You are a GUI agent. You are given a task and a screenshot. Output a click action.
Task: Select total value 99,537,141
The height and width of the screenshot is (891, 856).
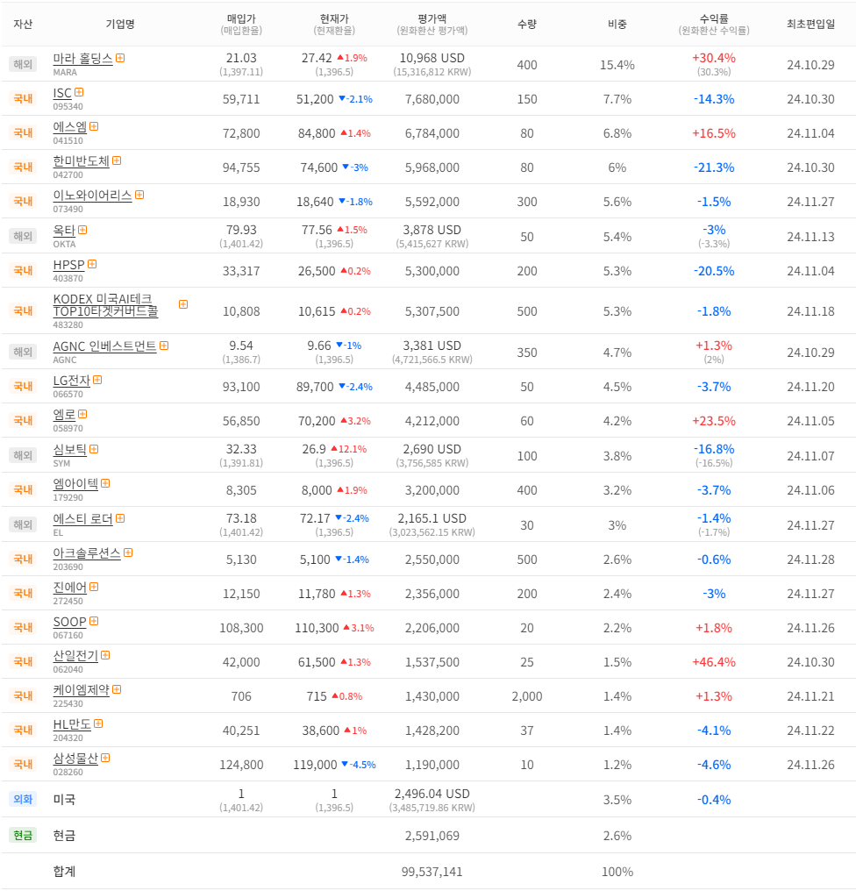[432, 872]
